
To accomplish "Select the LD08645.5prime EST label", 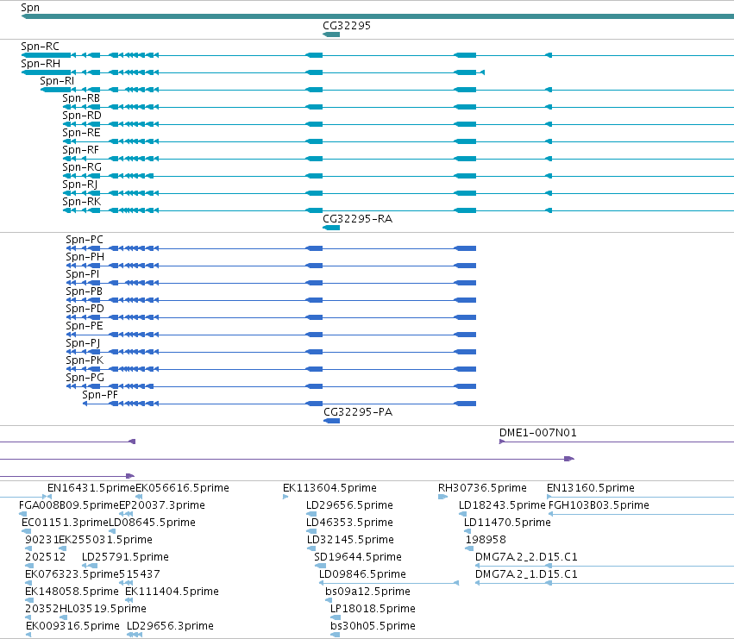I will [152, 523].
